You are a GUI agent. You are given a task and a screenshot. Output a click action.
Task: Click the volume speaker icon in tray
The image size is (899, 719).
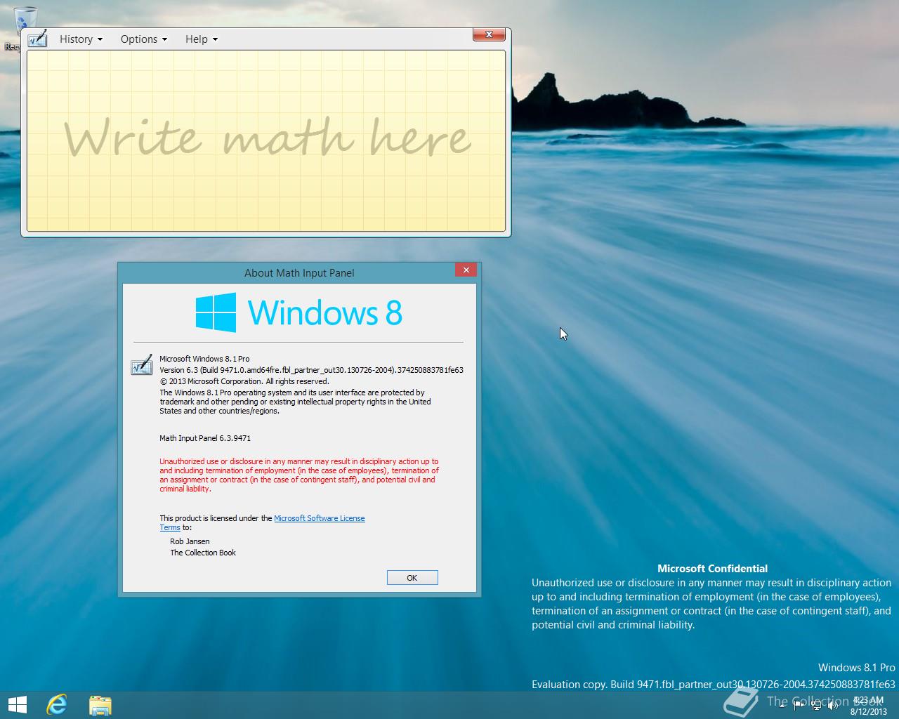click(832, 706)
